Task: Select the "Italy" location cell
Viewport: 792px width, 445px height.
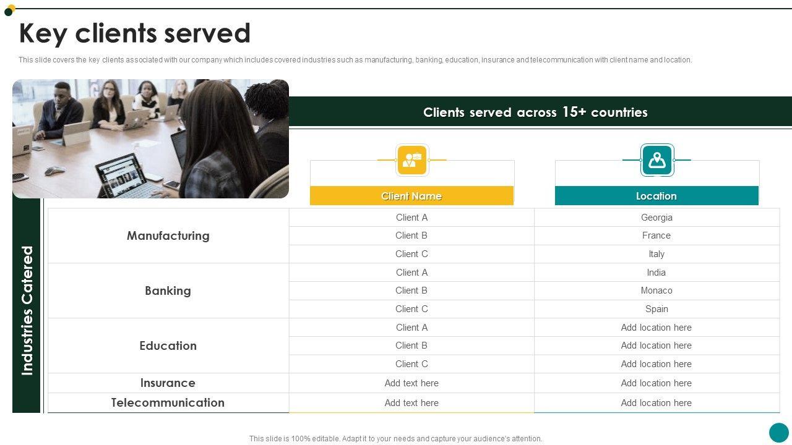Action: (x=656, y=254)
